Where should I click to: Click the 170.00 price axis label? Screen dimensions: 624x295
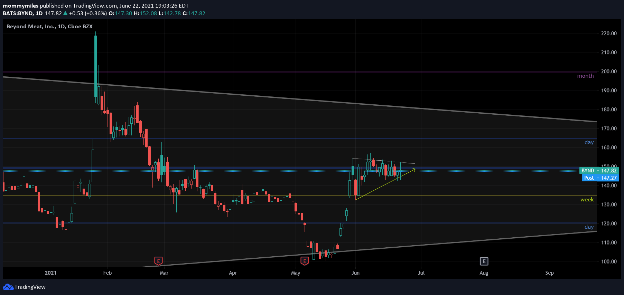click(609, 129)
